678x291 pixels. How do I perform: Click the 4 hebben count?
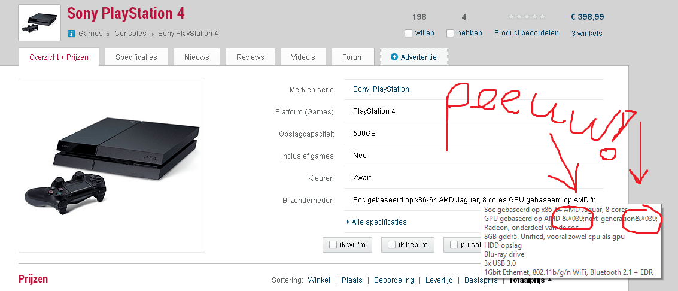[x=464, y=17]
